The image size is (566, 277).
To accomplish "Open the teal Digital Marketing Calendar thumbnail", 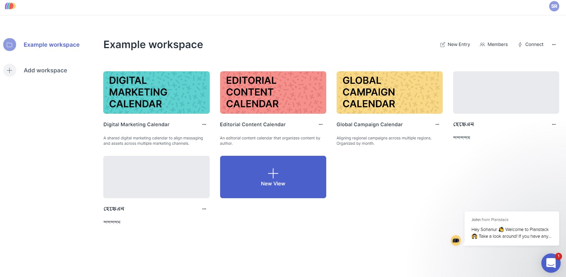I will point(157,92).
